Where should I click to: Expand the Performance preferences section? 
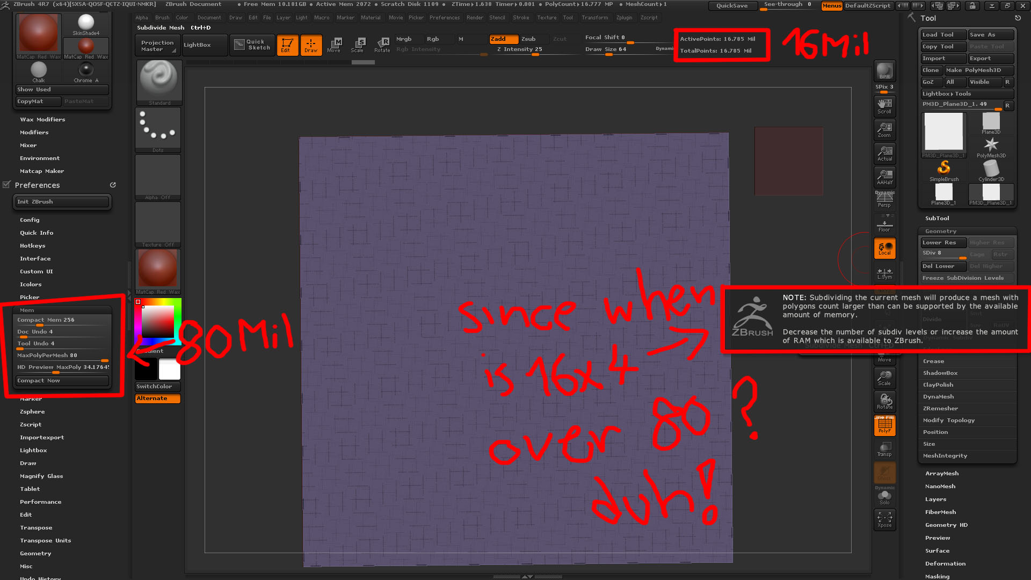pyautogui.click(x=41, y=502)
